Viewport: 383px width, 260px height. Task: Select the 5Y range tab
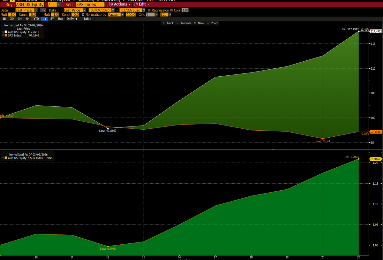52,19
